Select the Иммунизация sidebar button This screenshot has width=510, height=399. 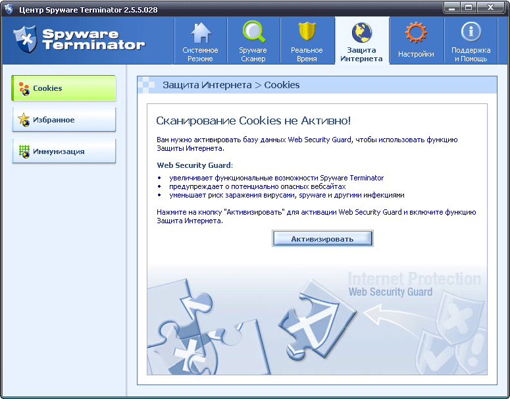coord(64,151)
